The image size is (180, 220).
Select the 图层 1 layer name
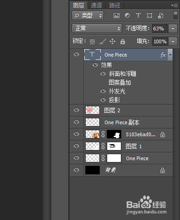(134, 146)
